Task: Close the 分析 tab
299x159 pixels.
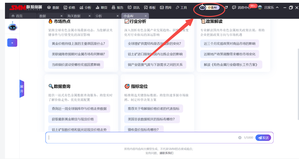Action: click(x=118, y=16)
